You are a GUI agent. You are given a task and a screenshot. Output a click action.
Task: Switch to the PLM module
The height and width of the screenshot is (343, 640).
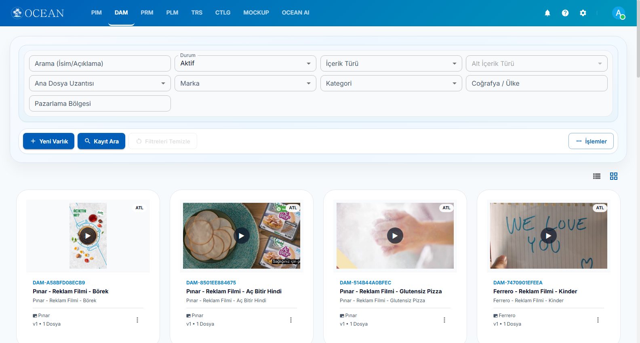click(172, 13)
